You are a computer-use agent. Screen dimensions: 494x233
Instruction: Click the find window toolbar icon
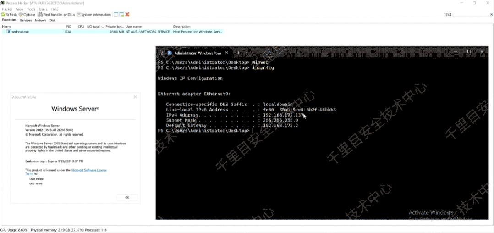click(116, 15)
